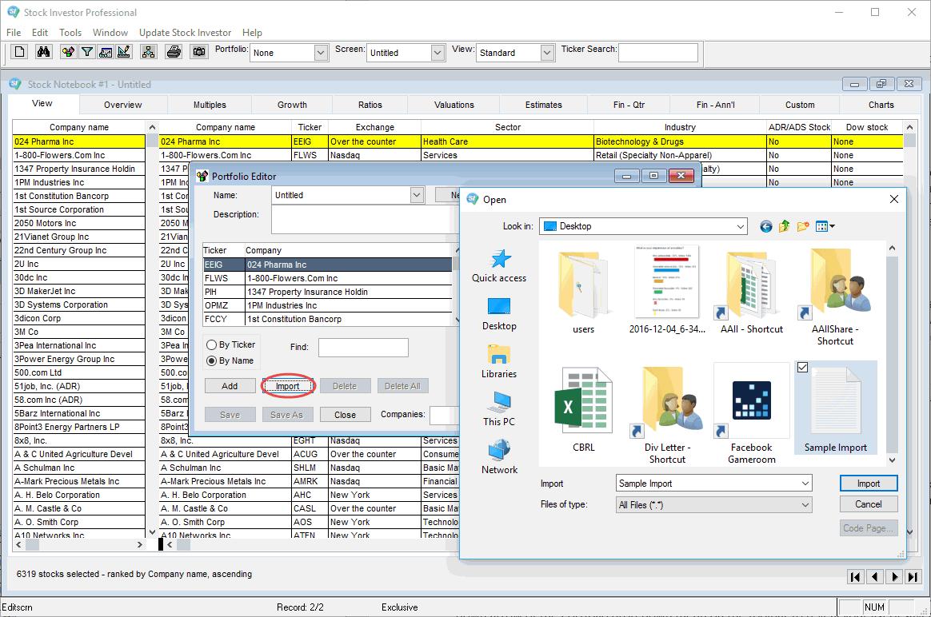Open the Update Stock Investor menu
Image resolution: width=931 pixels, height=617 pixels.
[185, 33]
